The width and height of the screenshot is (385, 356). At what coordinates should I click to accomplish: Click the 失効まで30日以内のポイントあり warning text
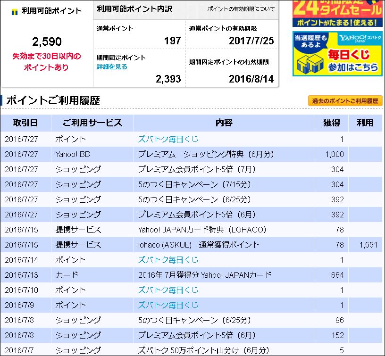[46, 62]
